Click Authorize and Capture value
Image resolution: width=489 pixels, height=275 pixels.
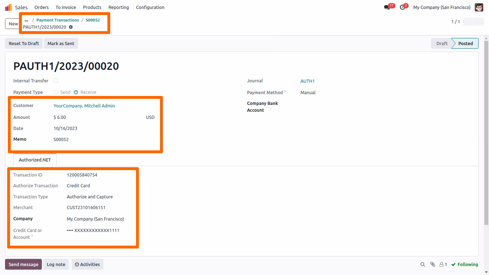(x=90, y=197)
